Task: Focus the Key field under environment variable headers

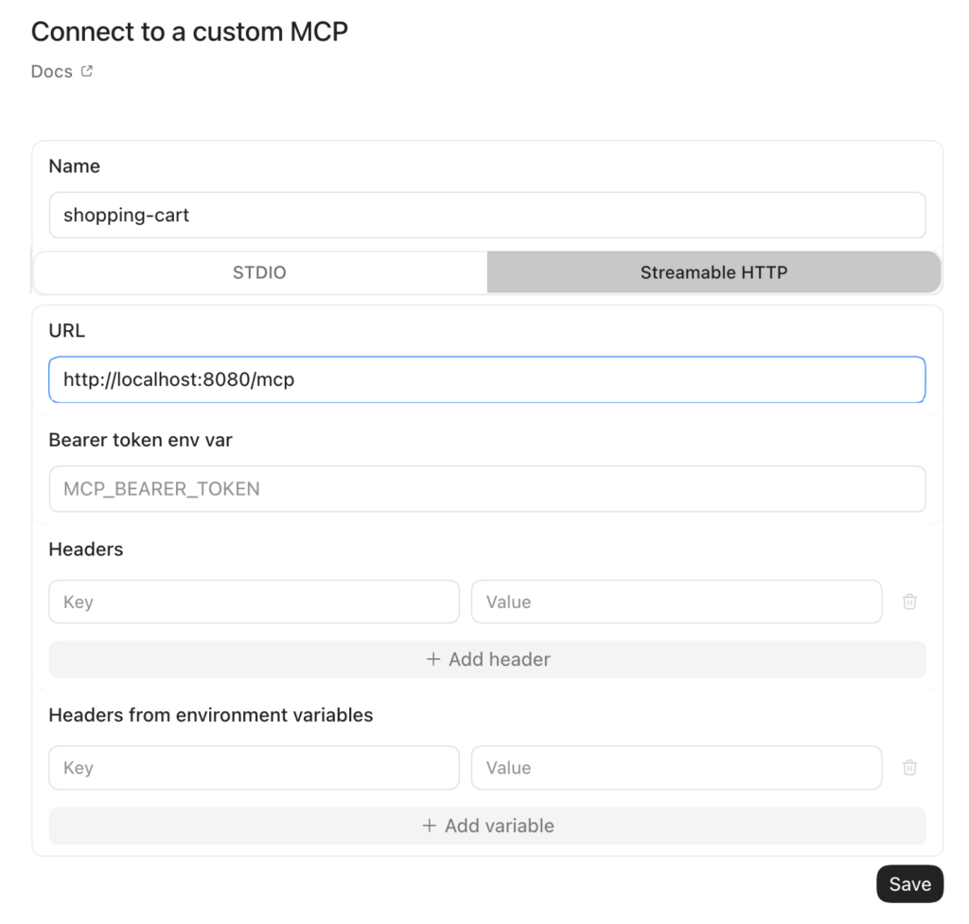Action: [x=254, y=768]
